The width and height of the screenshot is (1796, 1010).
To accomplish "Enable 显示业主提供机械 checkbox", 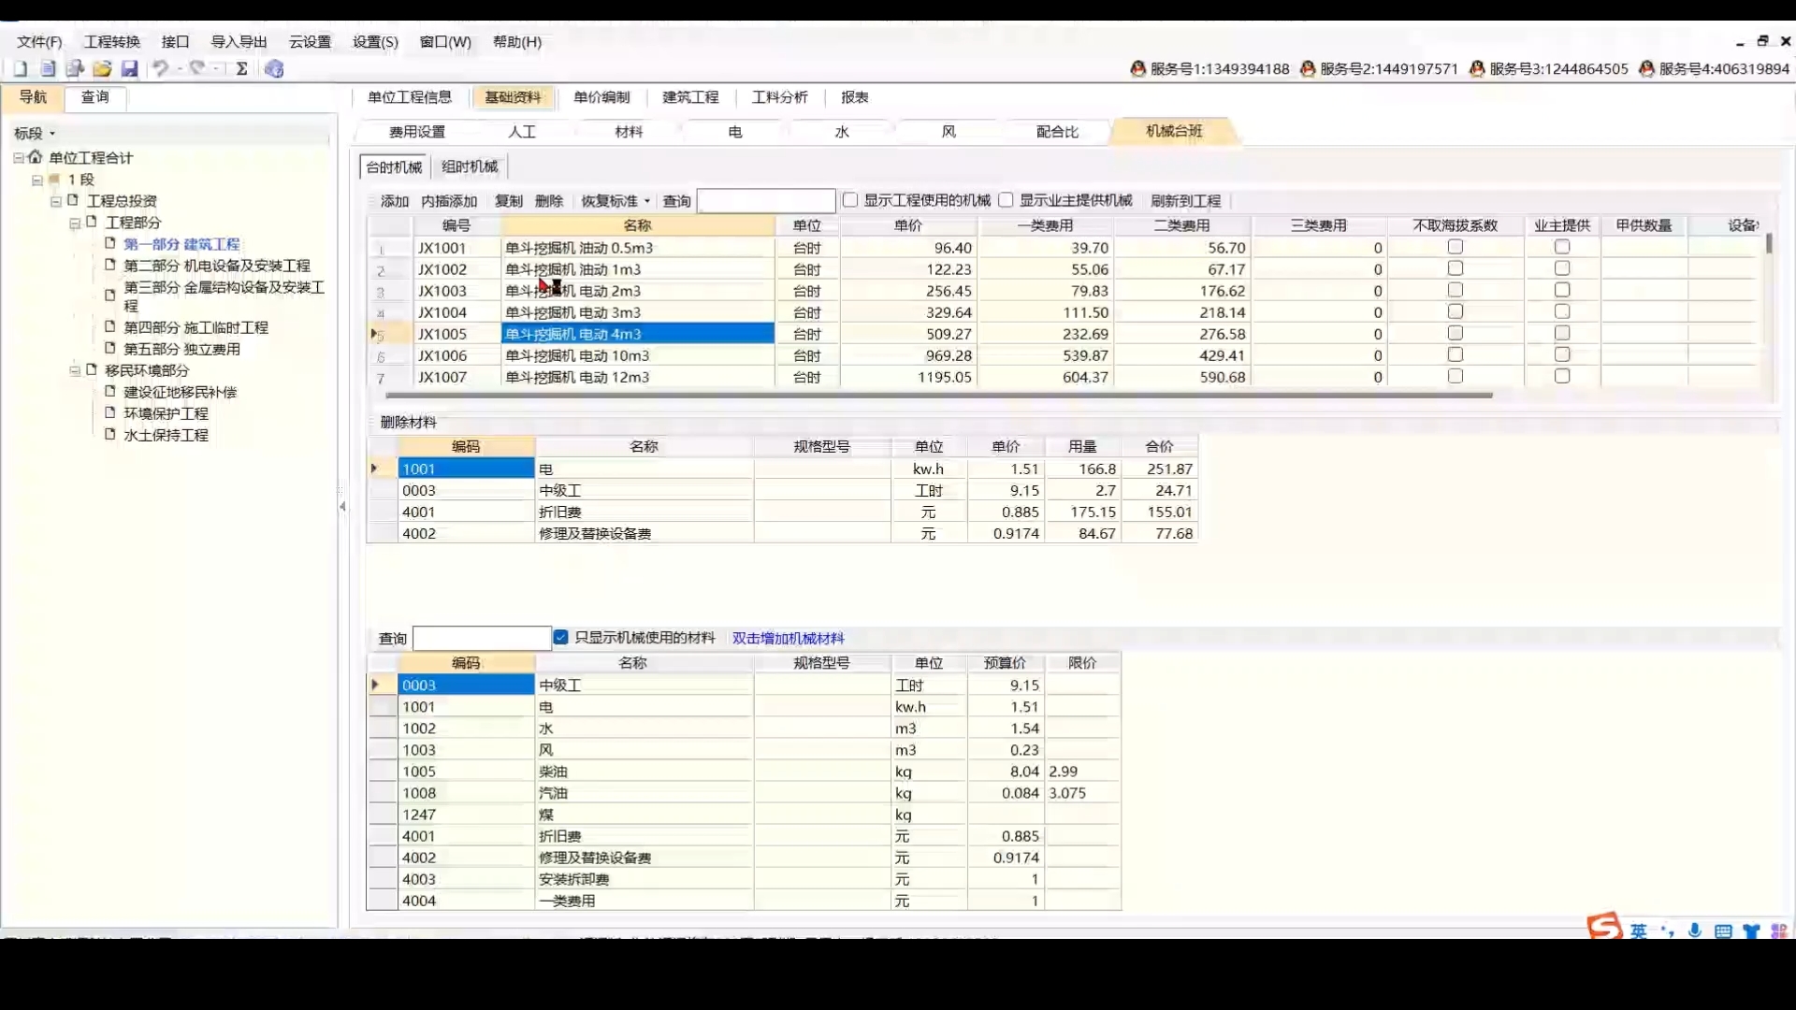I will (x=1006, y=200).
